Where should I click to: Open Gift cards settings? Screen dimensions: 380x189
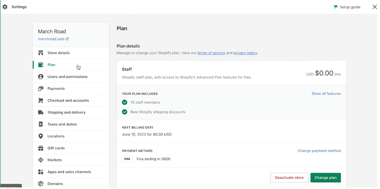[71, 148]
